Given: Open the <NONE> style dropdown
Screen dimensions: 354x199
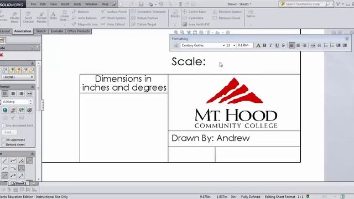Looking at the screenshot, I should 18,77.
